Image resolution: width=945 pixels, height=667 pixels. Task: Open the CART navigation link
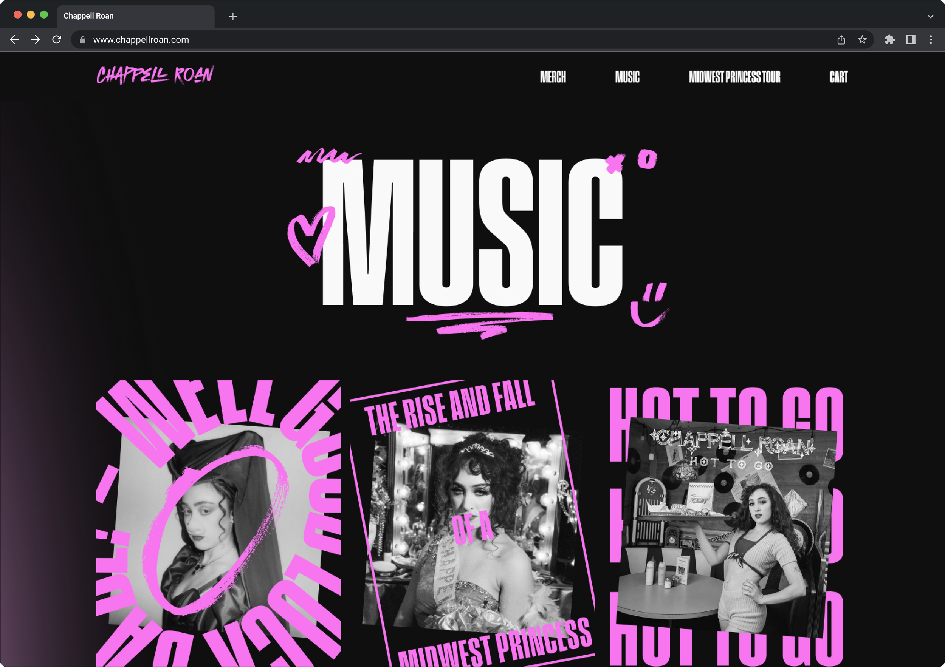pos(839,77)
